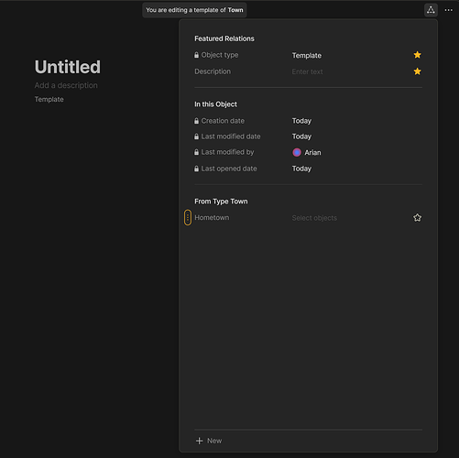459x458 pixels.
Task: Select objects for the Hometown relation
Action: pos(314,218)
